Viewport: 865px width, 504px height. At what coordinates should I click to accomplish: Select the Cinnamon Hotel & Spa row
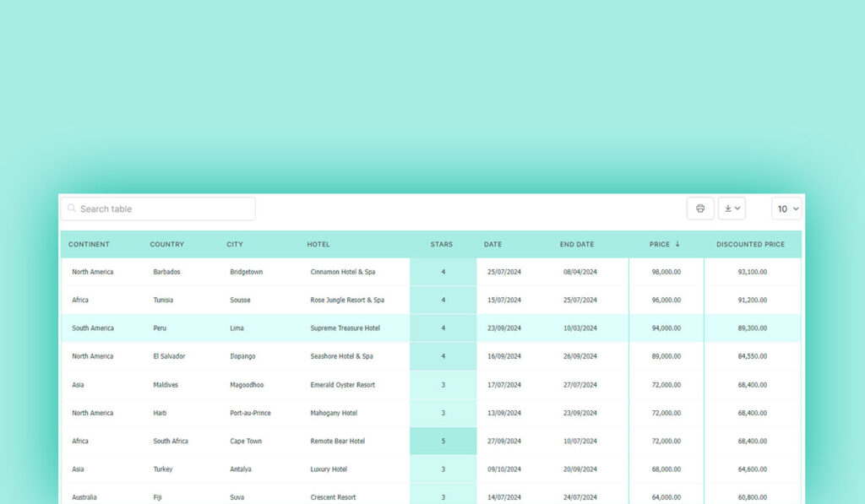tap(343, 272)
